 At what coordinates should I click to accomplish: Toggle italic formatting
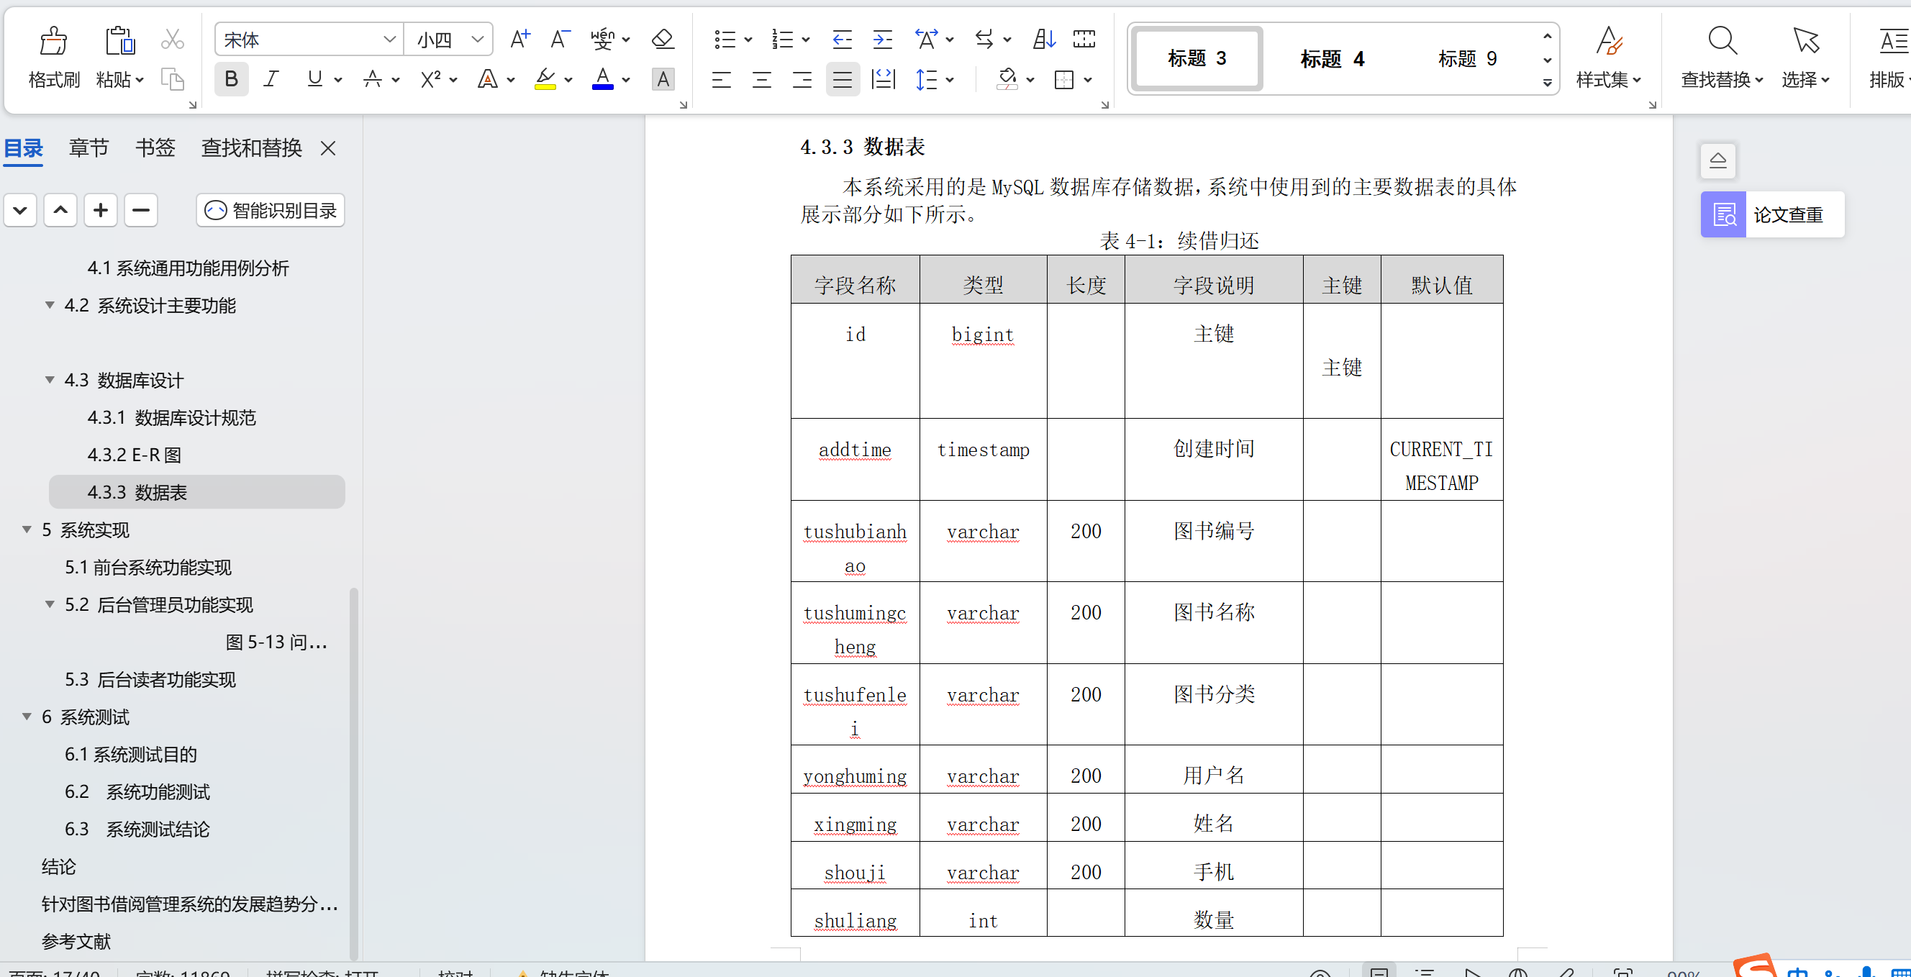(x=270, y=78)
